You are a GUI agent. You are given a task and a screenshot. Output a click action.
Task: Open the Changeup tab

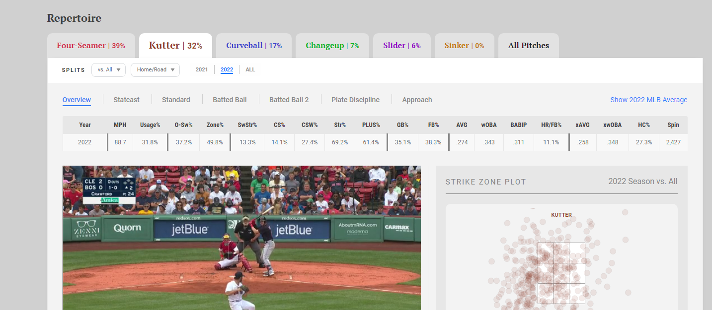[x=332, y=46]
